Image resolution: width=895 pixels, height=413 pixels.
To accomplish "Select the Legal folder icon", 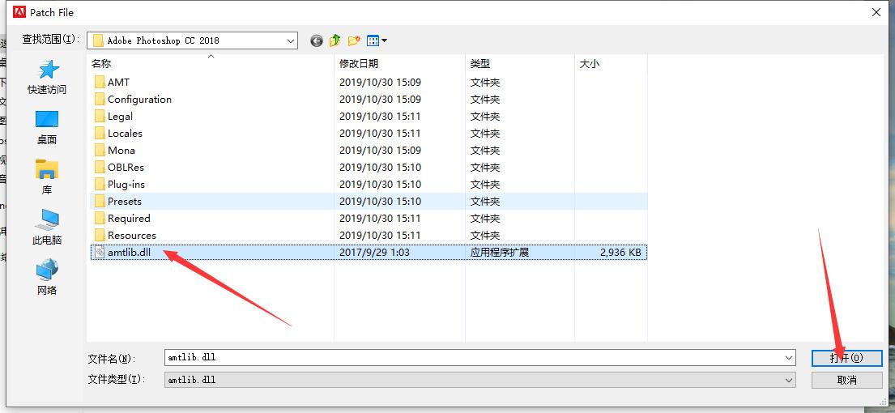I will (100, 117).
